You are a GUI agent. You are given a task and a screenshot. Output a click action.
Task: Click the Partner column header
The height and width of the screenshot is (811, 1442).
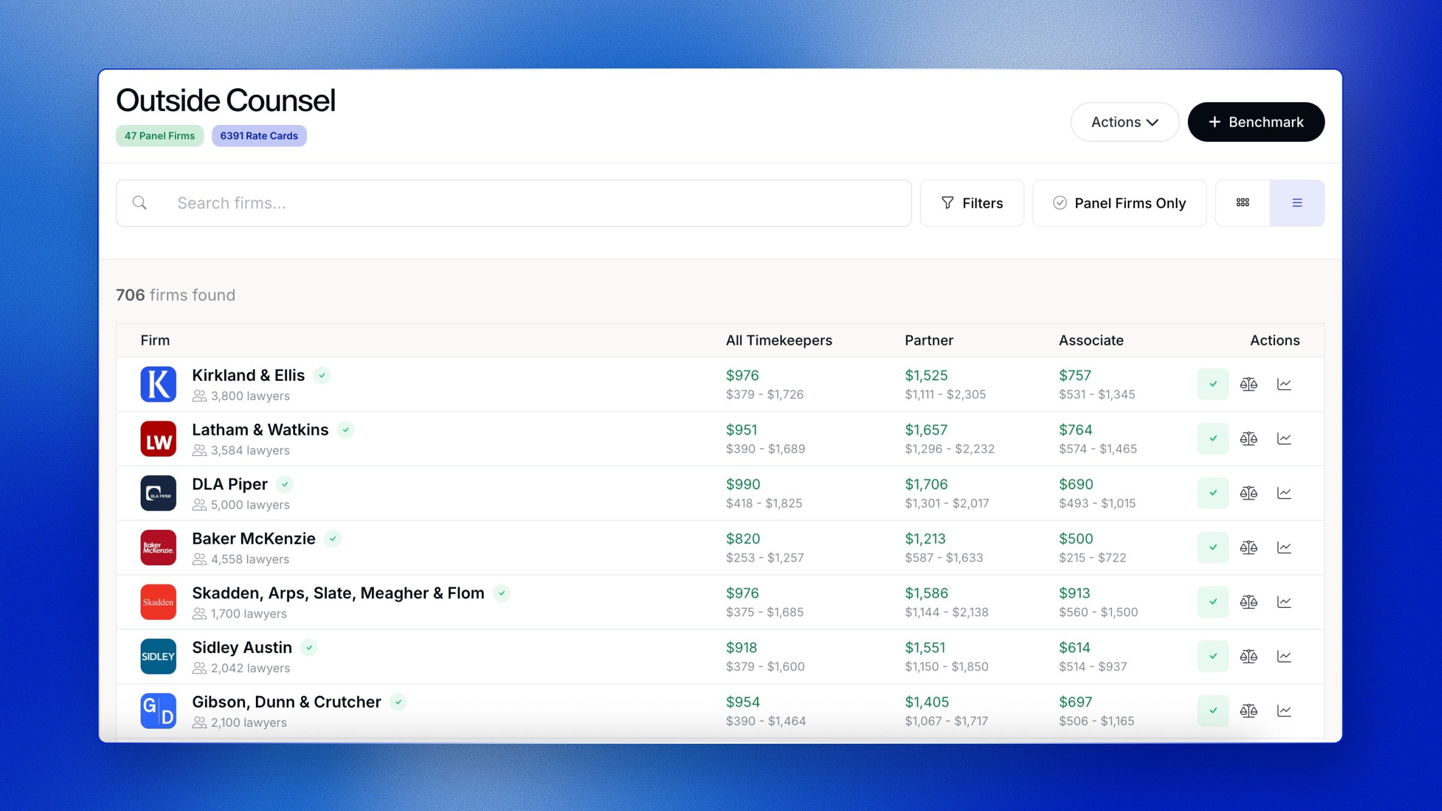(928, 340)
